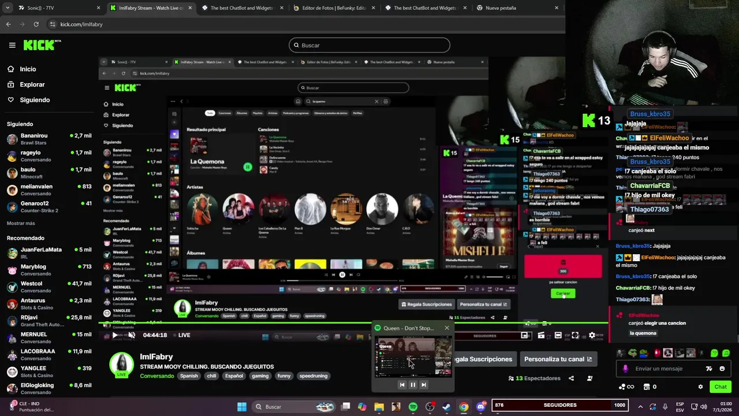Open channel points infinity icon
739x416 pixels.
click(x=626, y=387)
